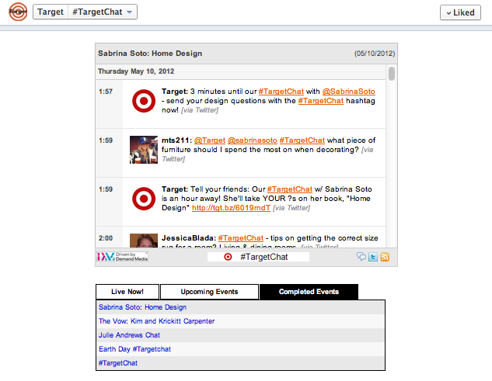Click the speech bubble chat icon
This screenshot has width=492, height=381.
click(x=361, y=257)
